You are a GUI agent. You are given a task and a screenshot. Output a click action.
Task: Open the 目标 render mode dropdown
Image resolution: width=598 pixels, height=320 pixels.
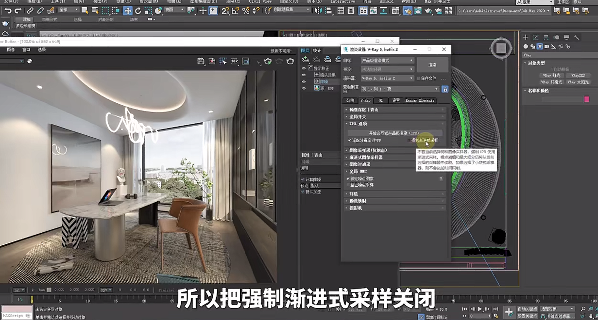coord(387,61)
